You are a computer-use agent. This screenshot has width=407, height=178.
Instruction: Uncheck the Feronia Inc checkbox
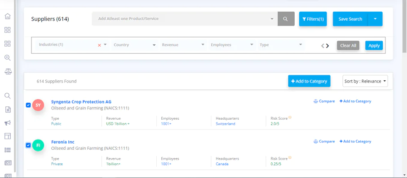[28, 145]
